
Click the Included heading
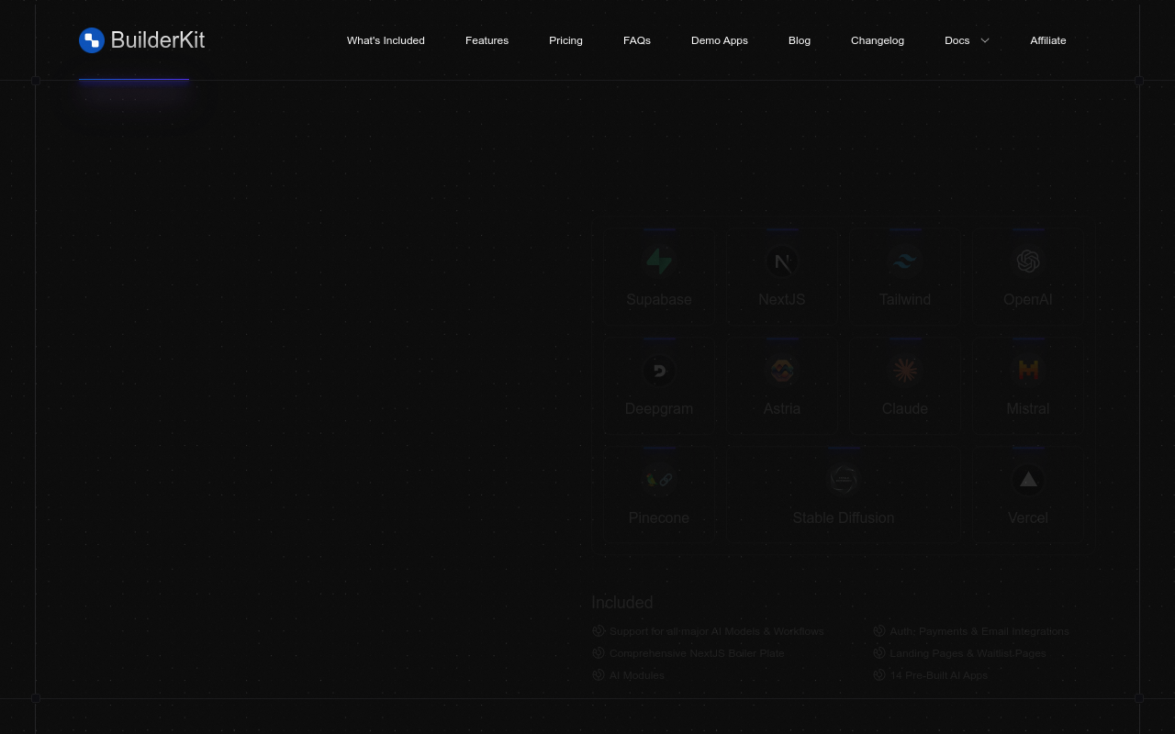[x=622, y=603]
